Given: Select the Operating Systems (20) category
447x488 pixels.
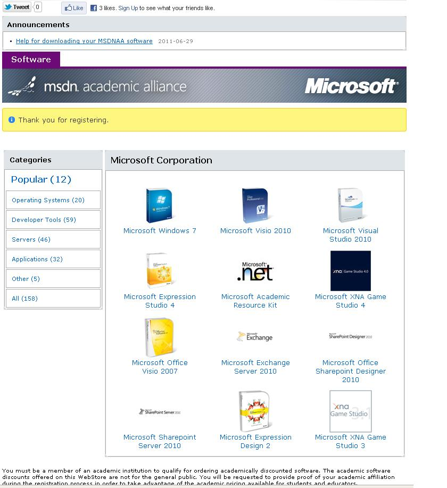Looking at the screenshot, I should point(53,200).
